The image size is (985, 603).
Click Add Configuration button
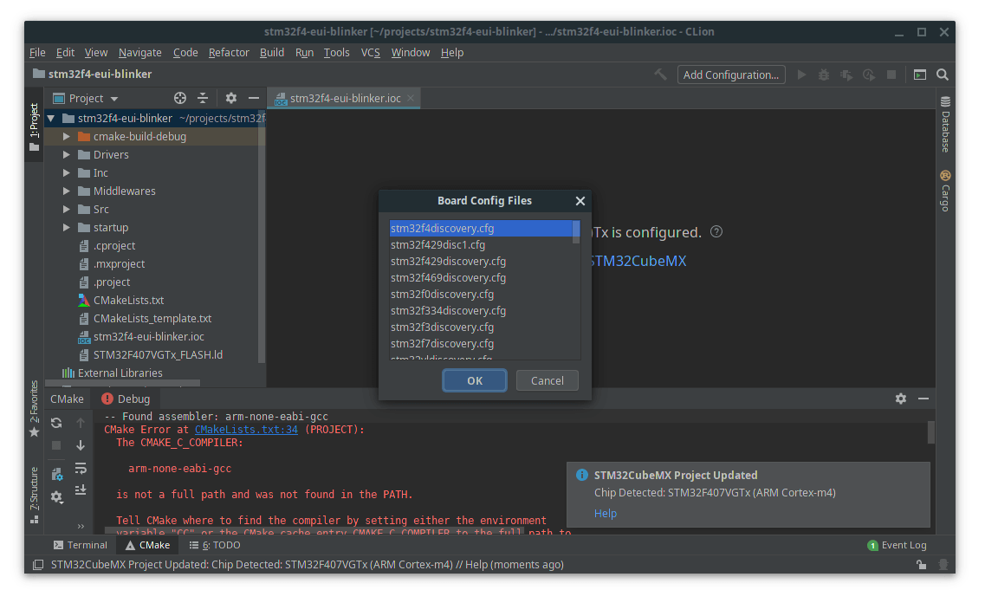tap(731, 75)
